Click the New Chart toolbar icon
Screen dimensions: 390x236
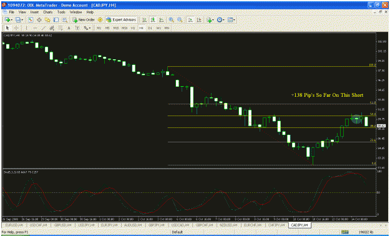point(7,20)
